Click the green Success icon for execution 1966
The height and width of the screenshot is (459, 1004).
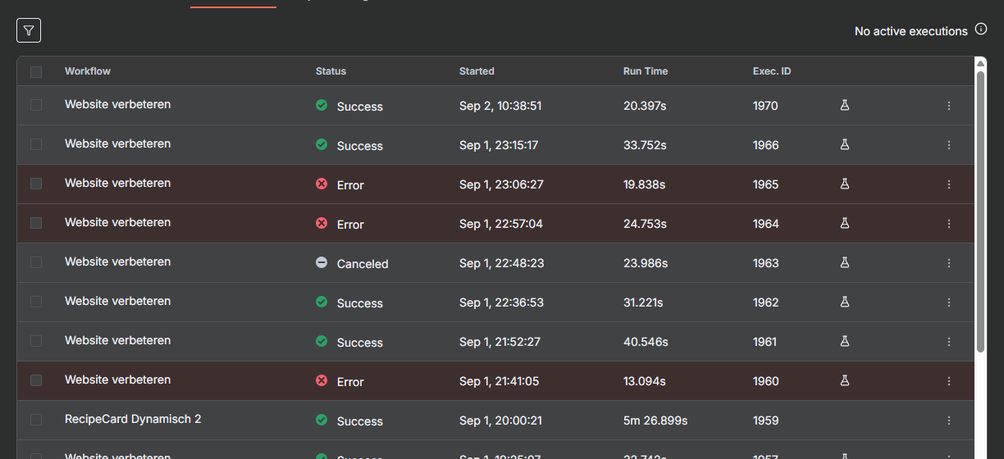(322, 145)
